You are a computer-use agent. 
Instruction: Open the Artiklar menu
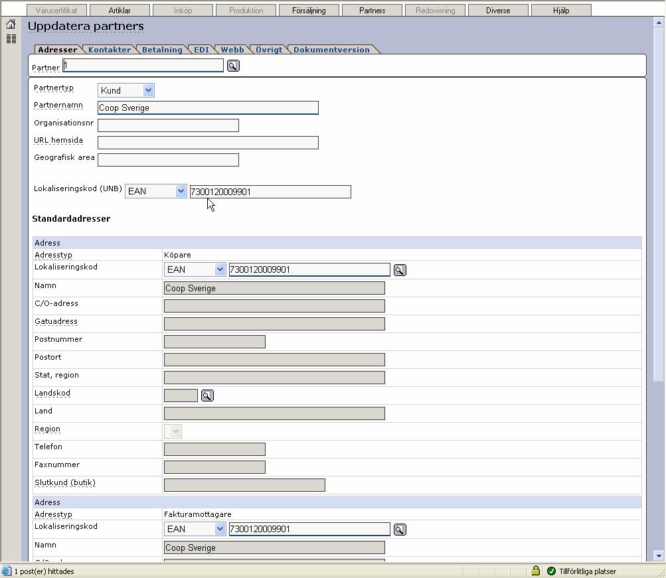120,10
